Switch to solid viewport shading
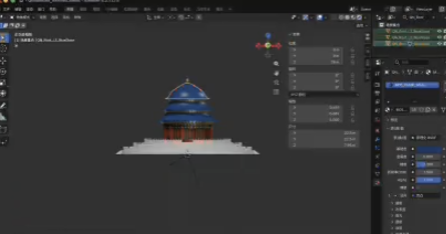 (347, 17)
